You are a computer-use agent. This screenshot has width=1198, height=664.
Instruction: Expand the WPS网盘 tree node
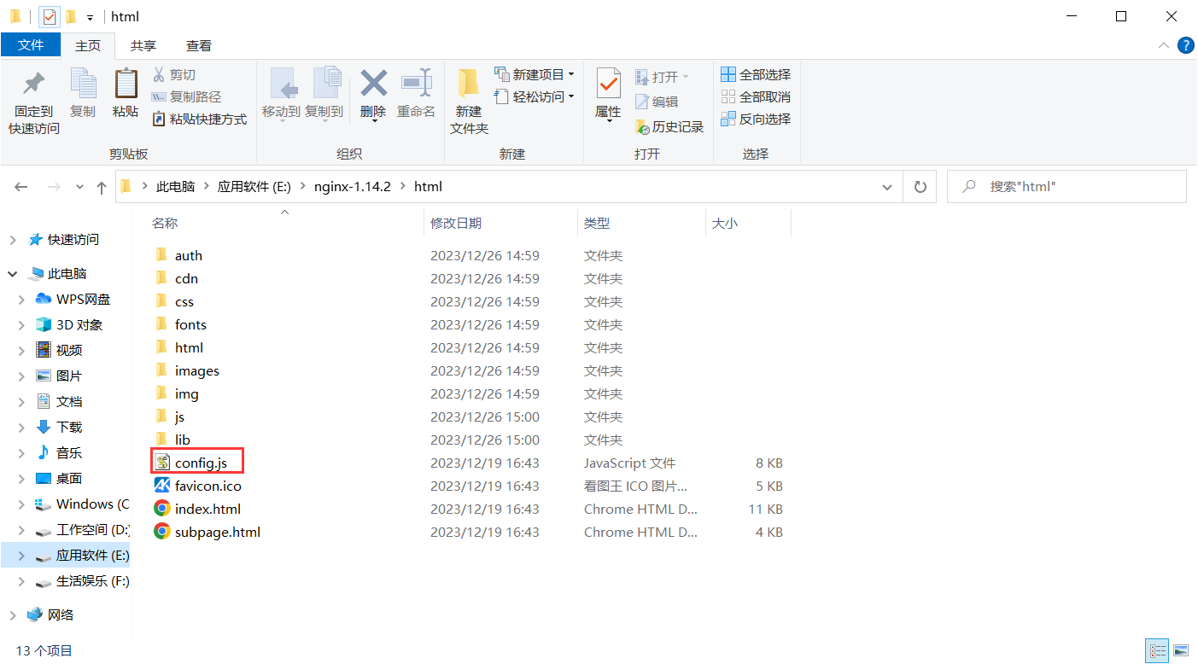click(22, 300)
